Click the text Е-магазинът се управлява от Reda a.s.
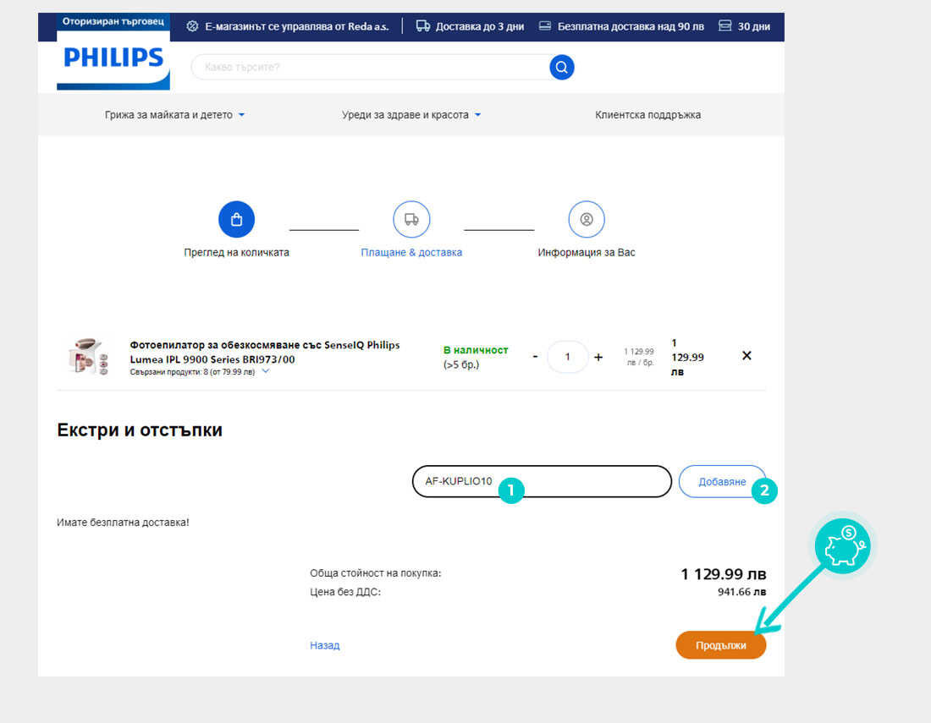The width and height of the screenshot is (931, 723). [297, 26]
